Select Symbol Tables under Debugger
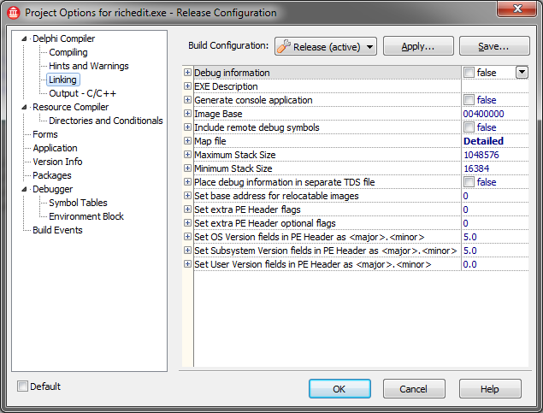543x413 pixels. point(78,203)
